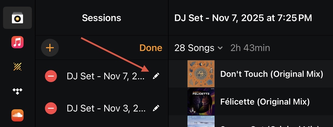The height and width of the screenshot is (127, 333).
Task: Click the Félicette album artwork
Action: pos(201,101)
